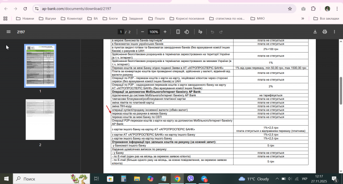Open more PDF viewer actions

tap(334, 32)
